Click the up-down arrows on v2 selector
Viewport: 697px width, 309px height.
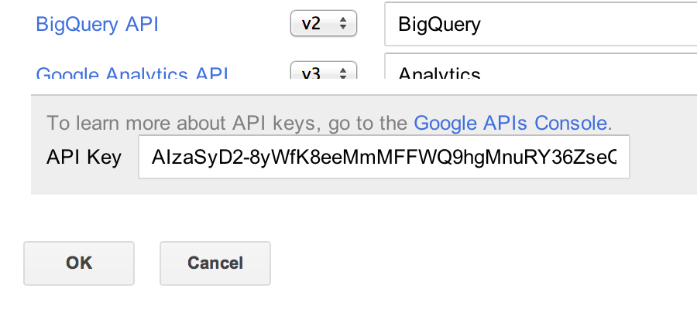(342, 24)
